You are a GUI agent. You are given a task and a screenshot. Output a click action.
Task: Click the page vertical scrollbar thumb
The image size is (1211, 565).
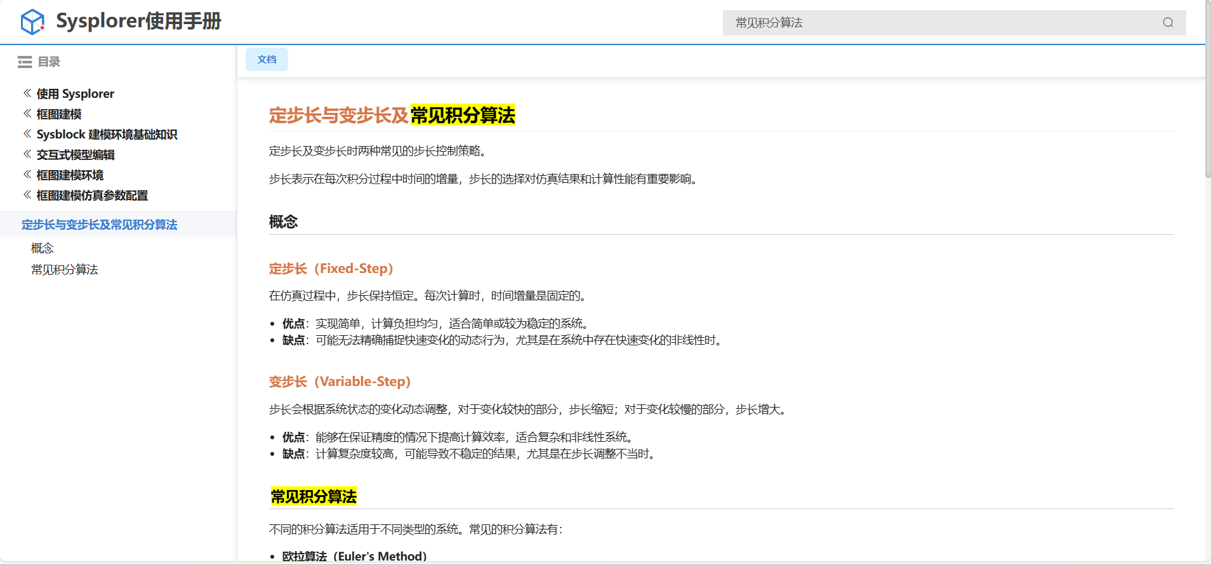tap(1207, 89)
